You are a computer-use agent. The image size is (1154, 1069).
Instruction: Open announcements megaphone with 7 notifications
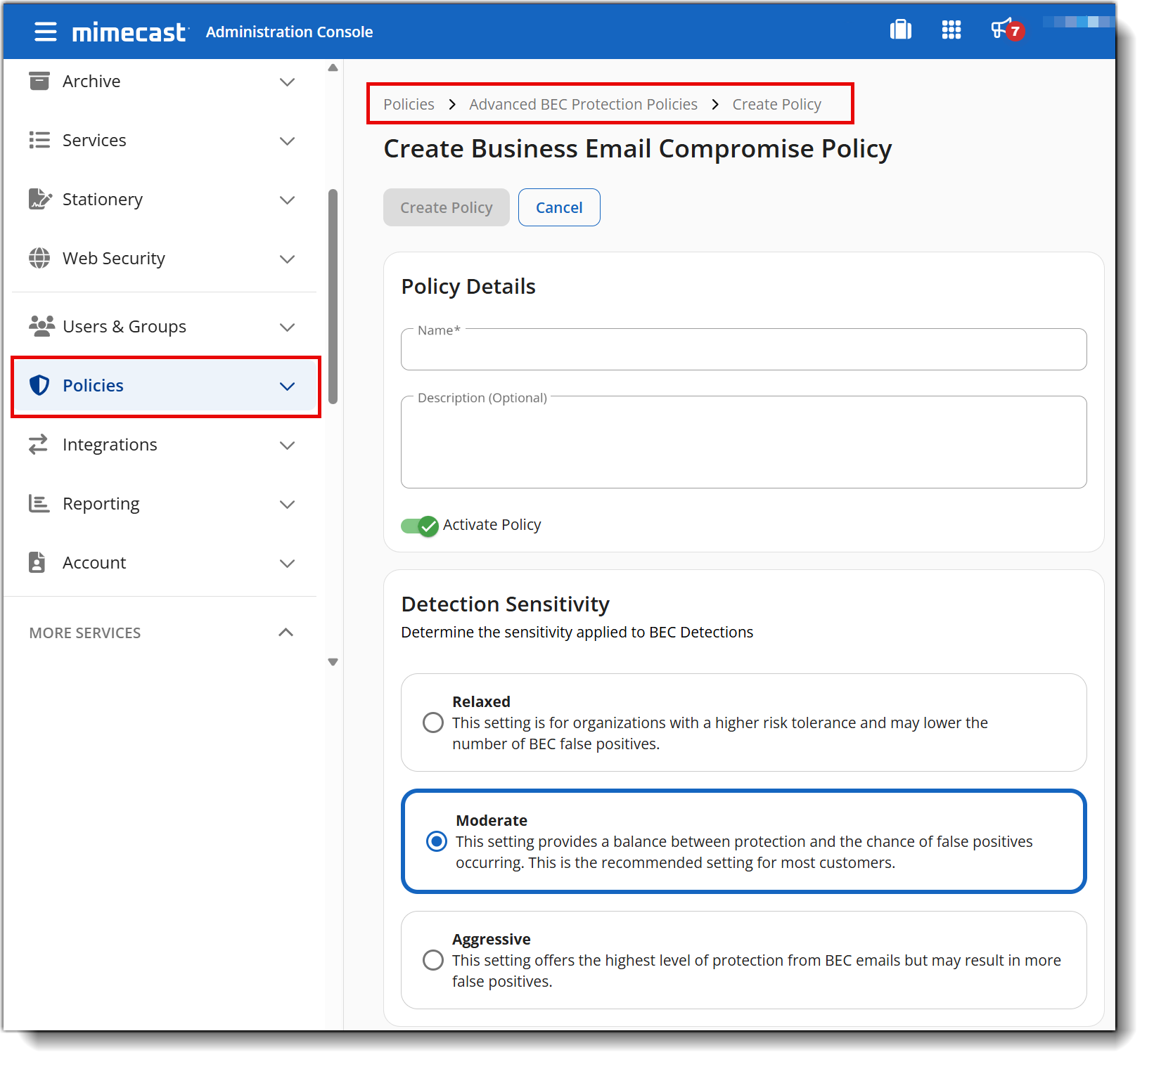[1007, 30]
